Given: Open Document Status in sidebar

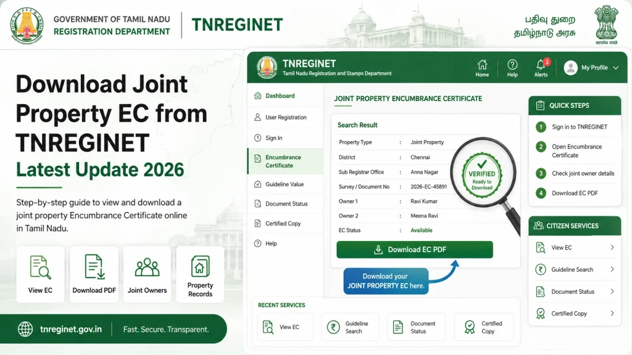Looking at the screenshot, I should click(x=285, y=203).
